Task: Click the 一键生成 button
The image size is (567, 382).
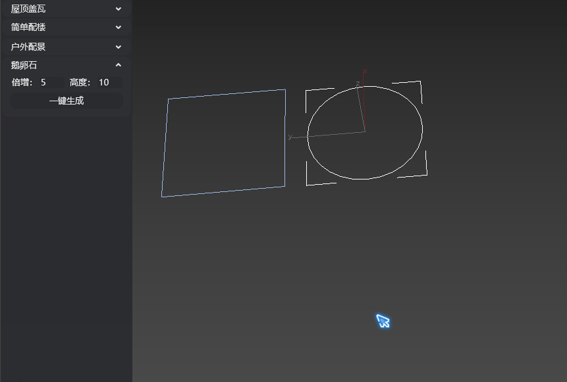Action: (x=67, y=101)
